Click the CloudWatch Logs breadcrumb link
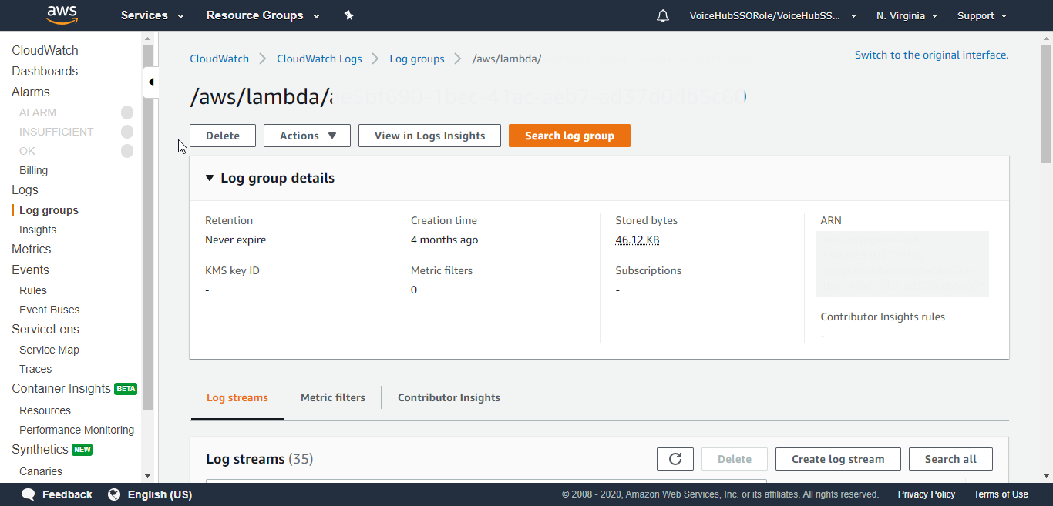 coord(319,59)
